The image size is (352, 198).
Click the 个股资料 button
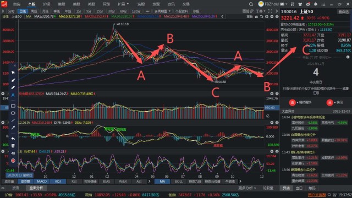coord(182,11)
